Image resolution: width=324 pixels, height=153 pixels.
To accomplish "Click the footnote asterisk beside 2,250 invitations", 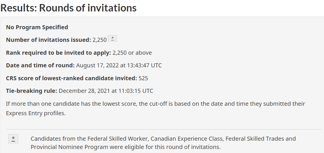I will click(112, 39).
